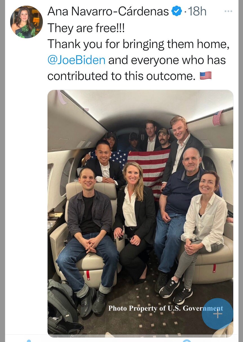Tap the blue compose plus floating button

(x=217, y=314)
